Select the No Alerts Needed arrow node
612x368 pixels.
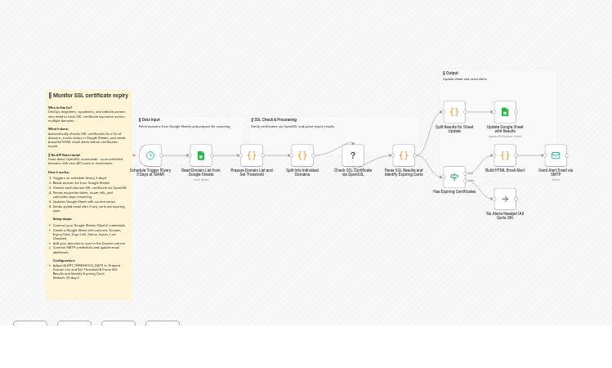tap(505, 199)
